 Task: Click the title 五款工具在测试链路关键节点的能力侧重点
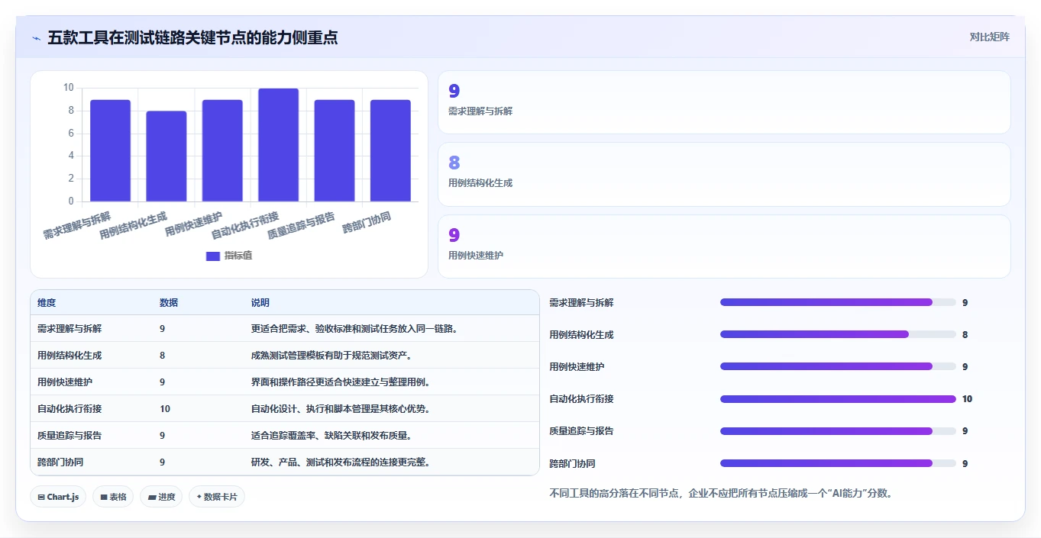192,37
